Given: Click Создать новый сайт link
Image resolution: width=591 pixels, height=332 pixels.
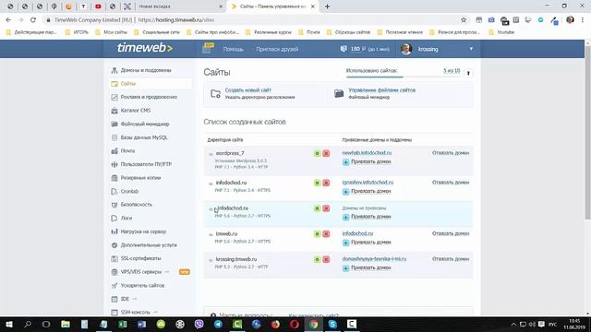Looking at the screenshot, I should 248,90.
